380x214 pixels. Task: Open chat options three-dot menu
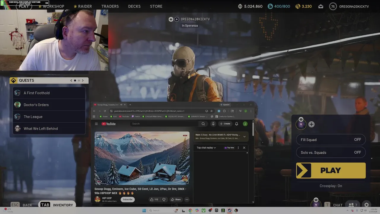238,148
